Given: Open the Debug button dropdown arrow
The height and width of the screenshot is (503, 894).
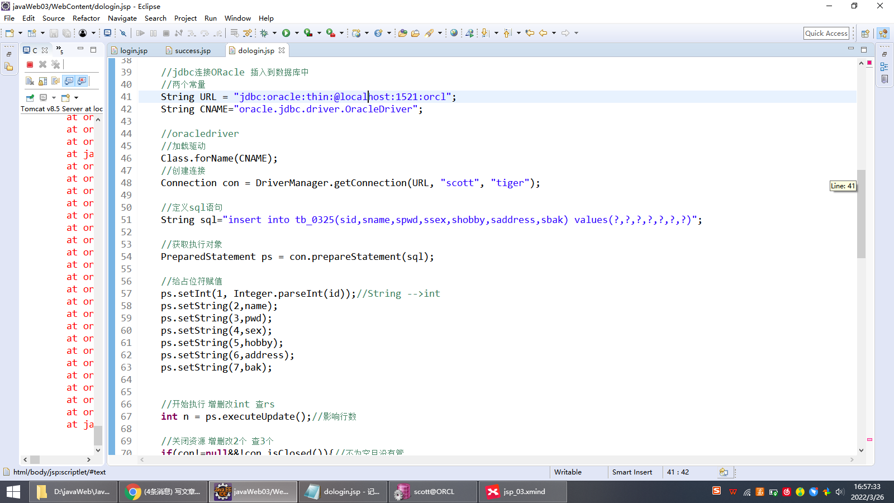Looking at the screenshot, I should [x=274, y=33].
